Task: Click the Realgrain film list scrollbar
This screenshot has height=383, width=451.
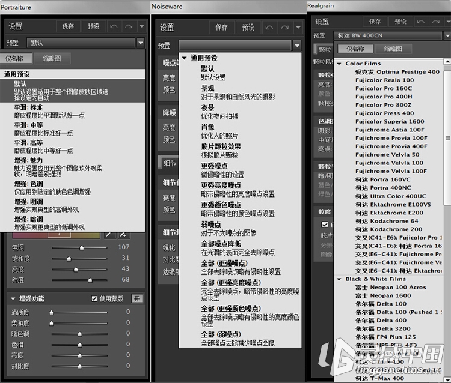Action: [447, 138]
